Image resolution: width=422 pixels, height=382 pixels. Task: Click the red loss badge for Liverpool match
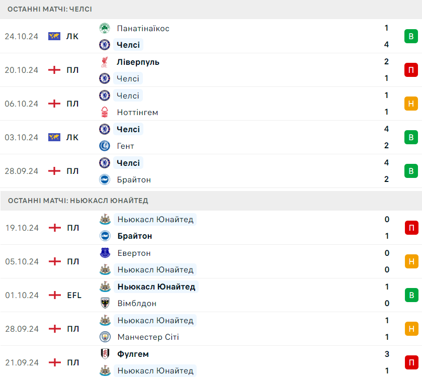411,70
